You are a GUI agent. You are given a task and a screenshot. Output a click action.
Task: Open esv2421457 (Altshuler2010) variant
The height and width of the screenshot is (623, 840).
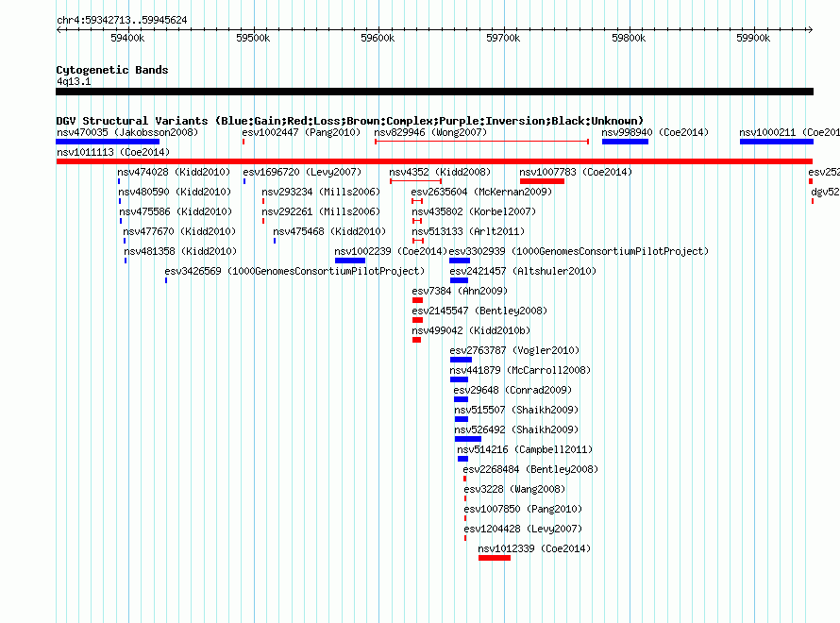pyautogui.click(x=523, y=271)
